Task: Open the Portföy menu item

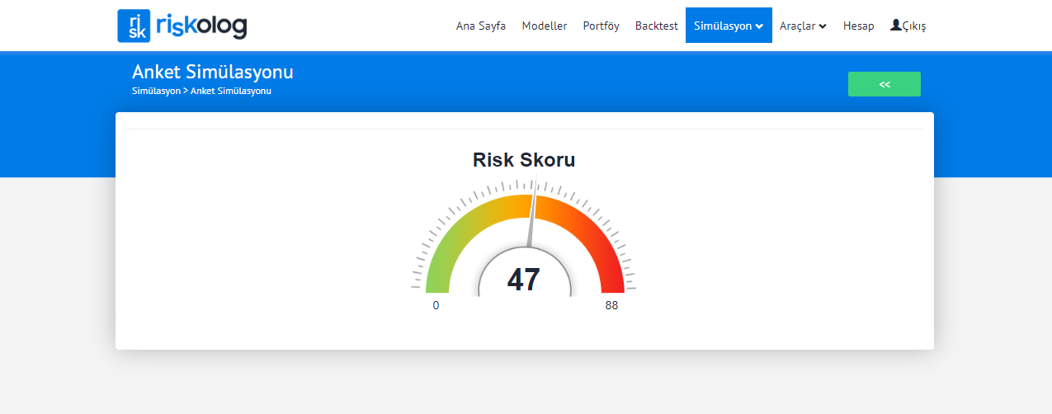Action: (x=601, y=26)
